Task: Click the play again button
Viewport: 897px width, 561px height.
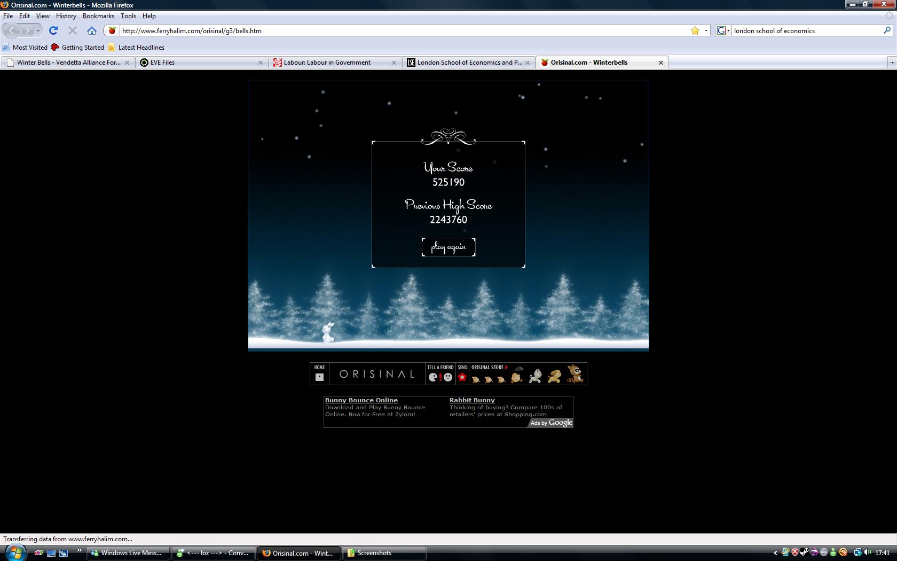Action: tap(448, 247)
